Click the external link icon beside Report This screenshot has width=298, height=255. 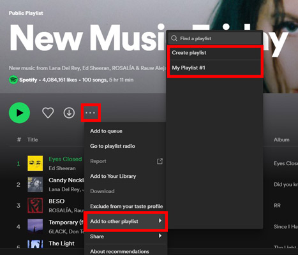160,161
